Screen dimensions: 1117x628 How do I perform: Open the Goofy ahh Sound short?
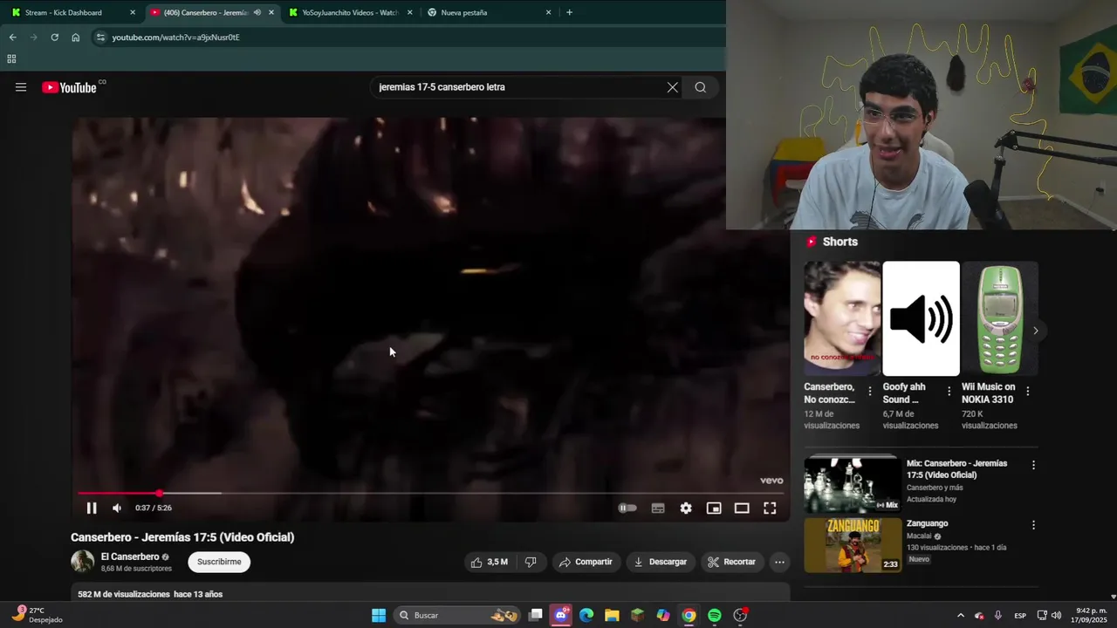click(x=921, y=318)
